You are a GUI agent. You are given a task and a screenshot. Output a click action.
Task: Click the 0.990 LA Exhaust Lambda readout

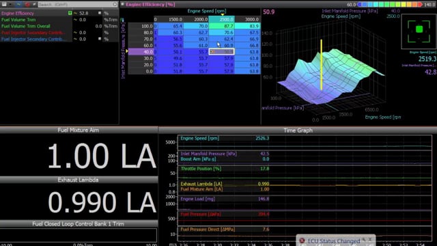(102, 202)
